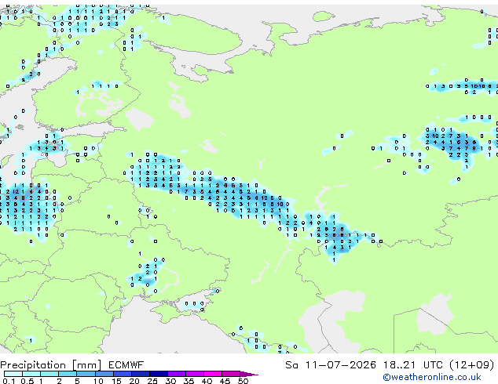Screen dimensions: 498x384
Task: Select the 40–45 mm magenta legend swatch
Action: click(213, 374)
